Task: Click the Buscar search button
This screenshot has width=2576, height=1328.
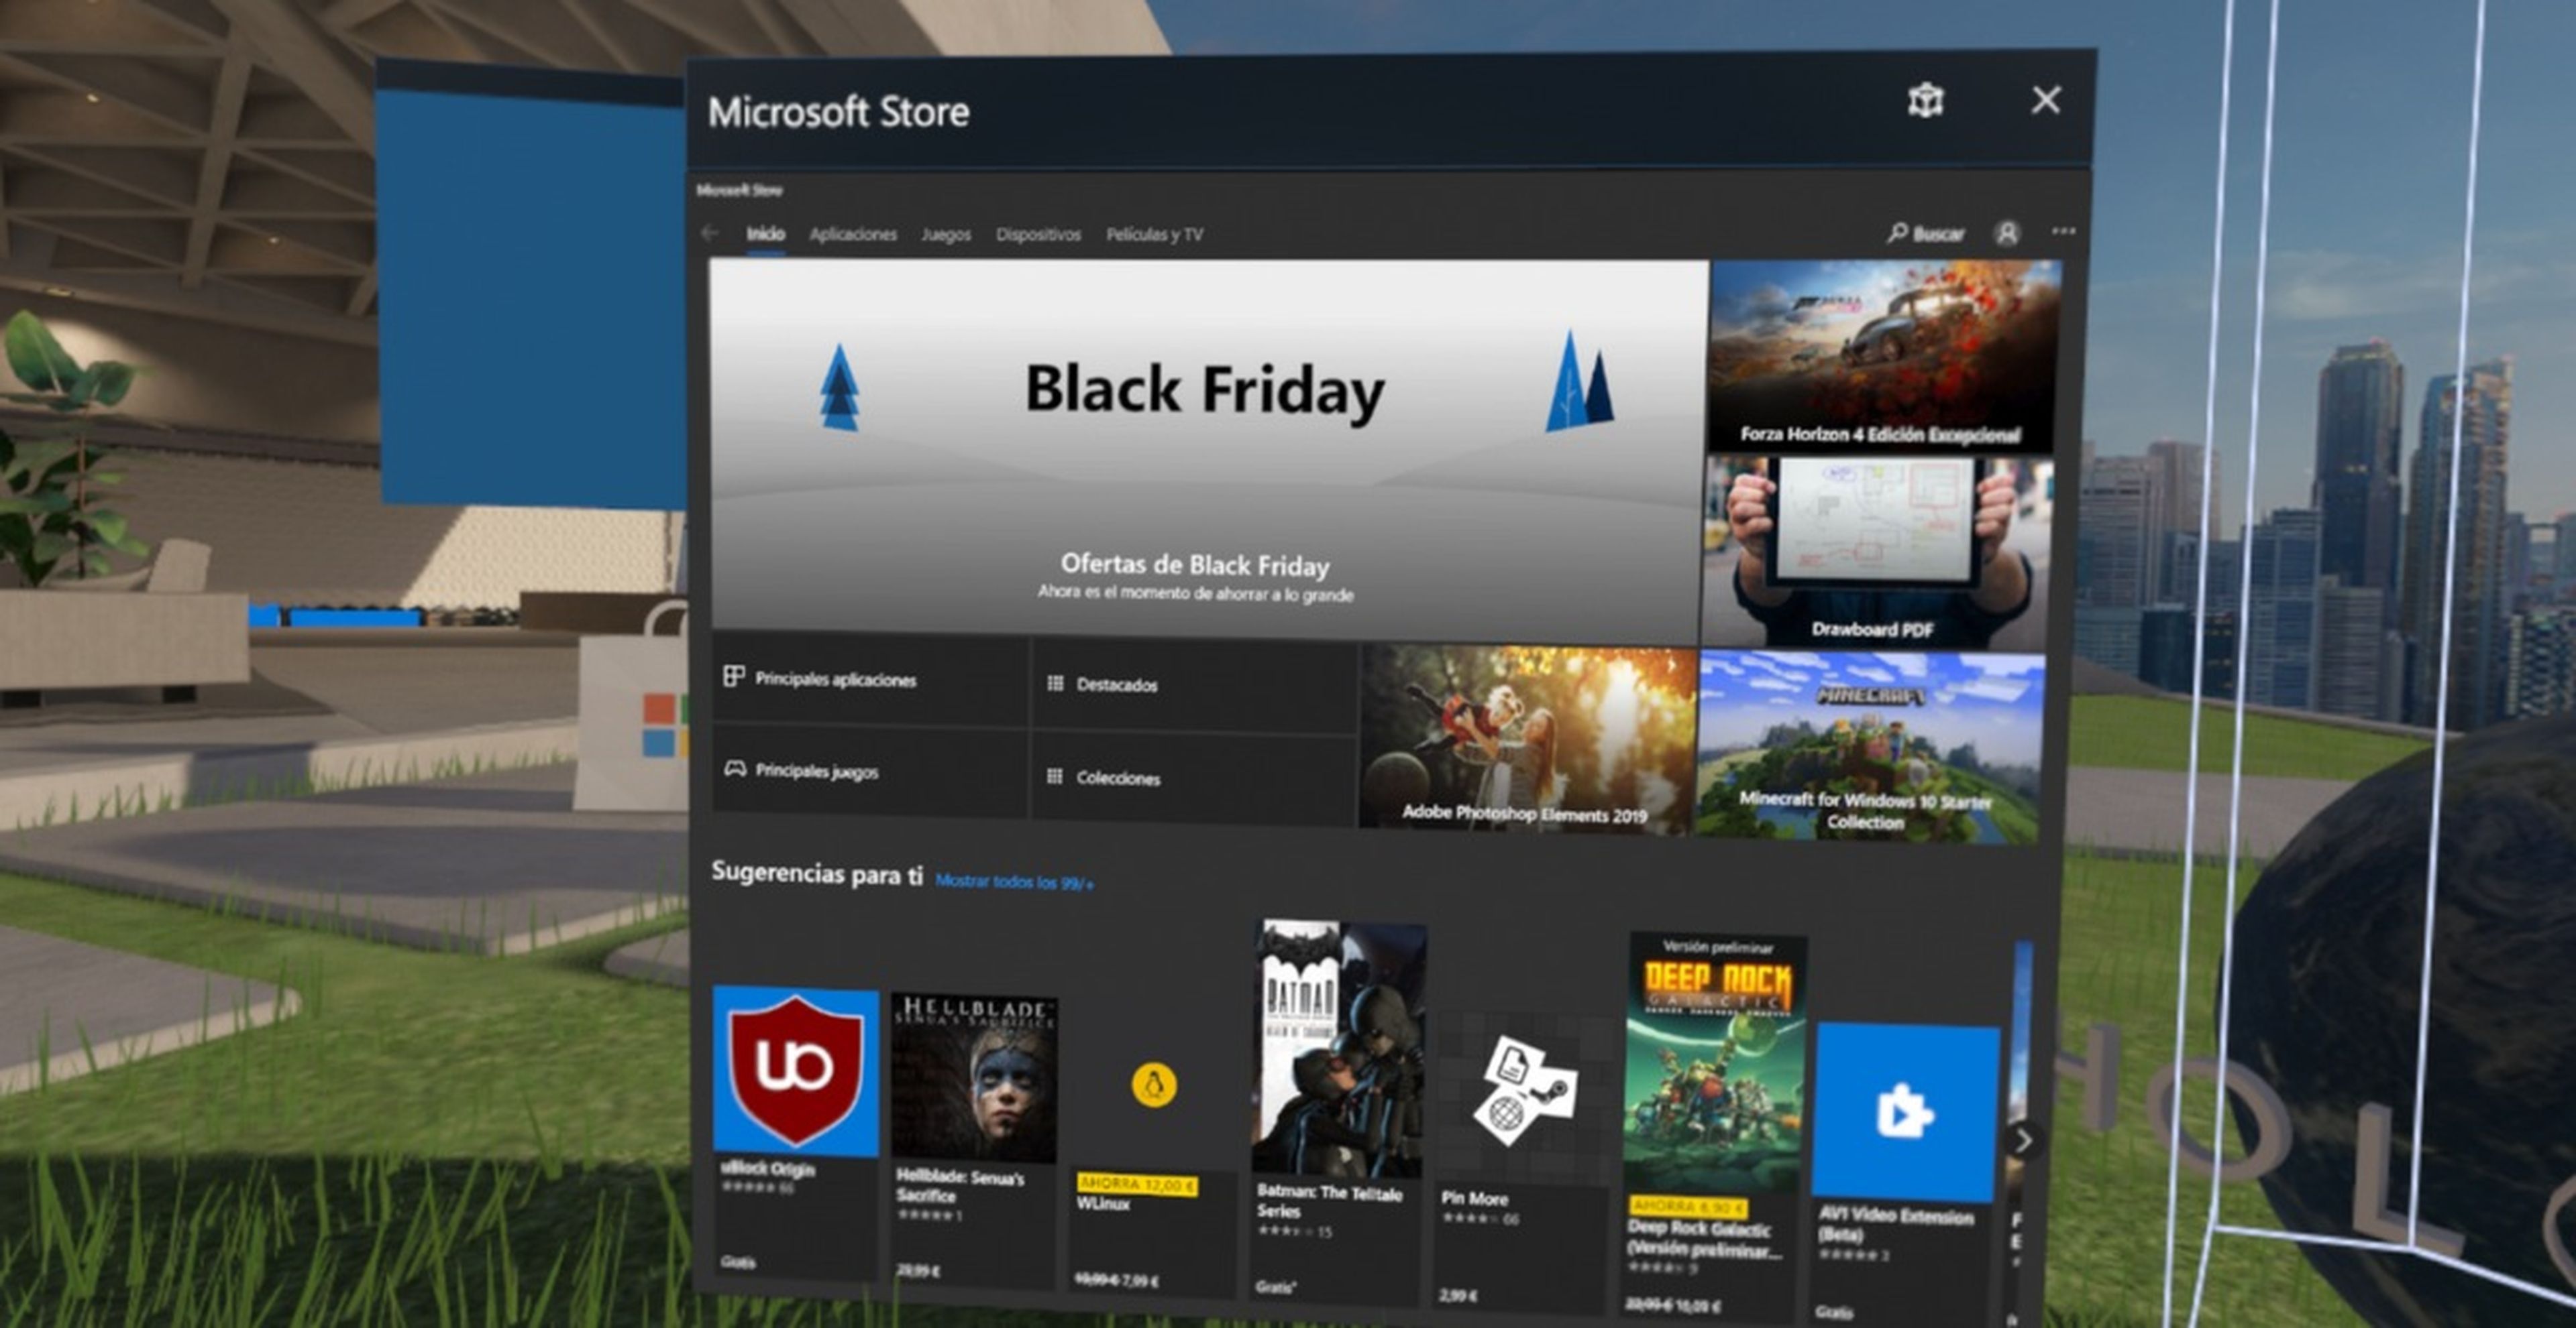Action: [1925, 234]
